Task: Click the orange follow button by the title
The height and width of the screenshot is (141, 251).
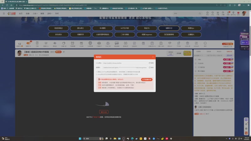Action: tap(58, 52)
